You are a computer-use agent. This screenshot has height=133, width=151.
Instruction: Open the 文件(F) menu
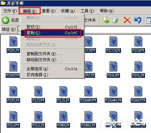(x=10, y=11)
